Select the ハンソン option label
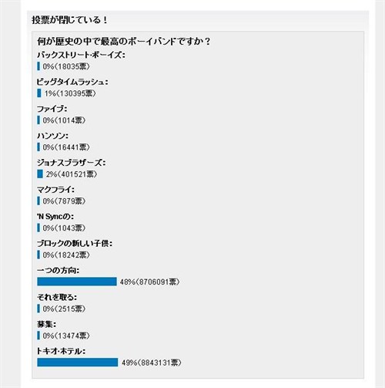 click(x=52, y=136)
